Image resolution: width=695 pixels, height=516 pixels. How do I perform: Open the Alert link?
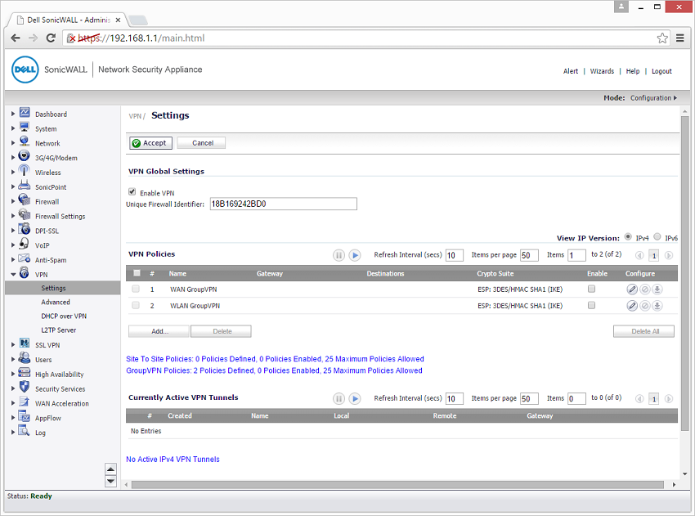click(571, 71)
